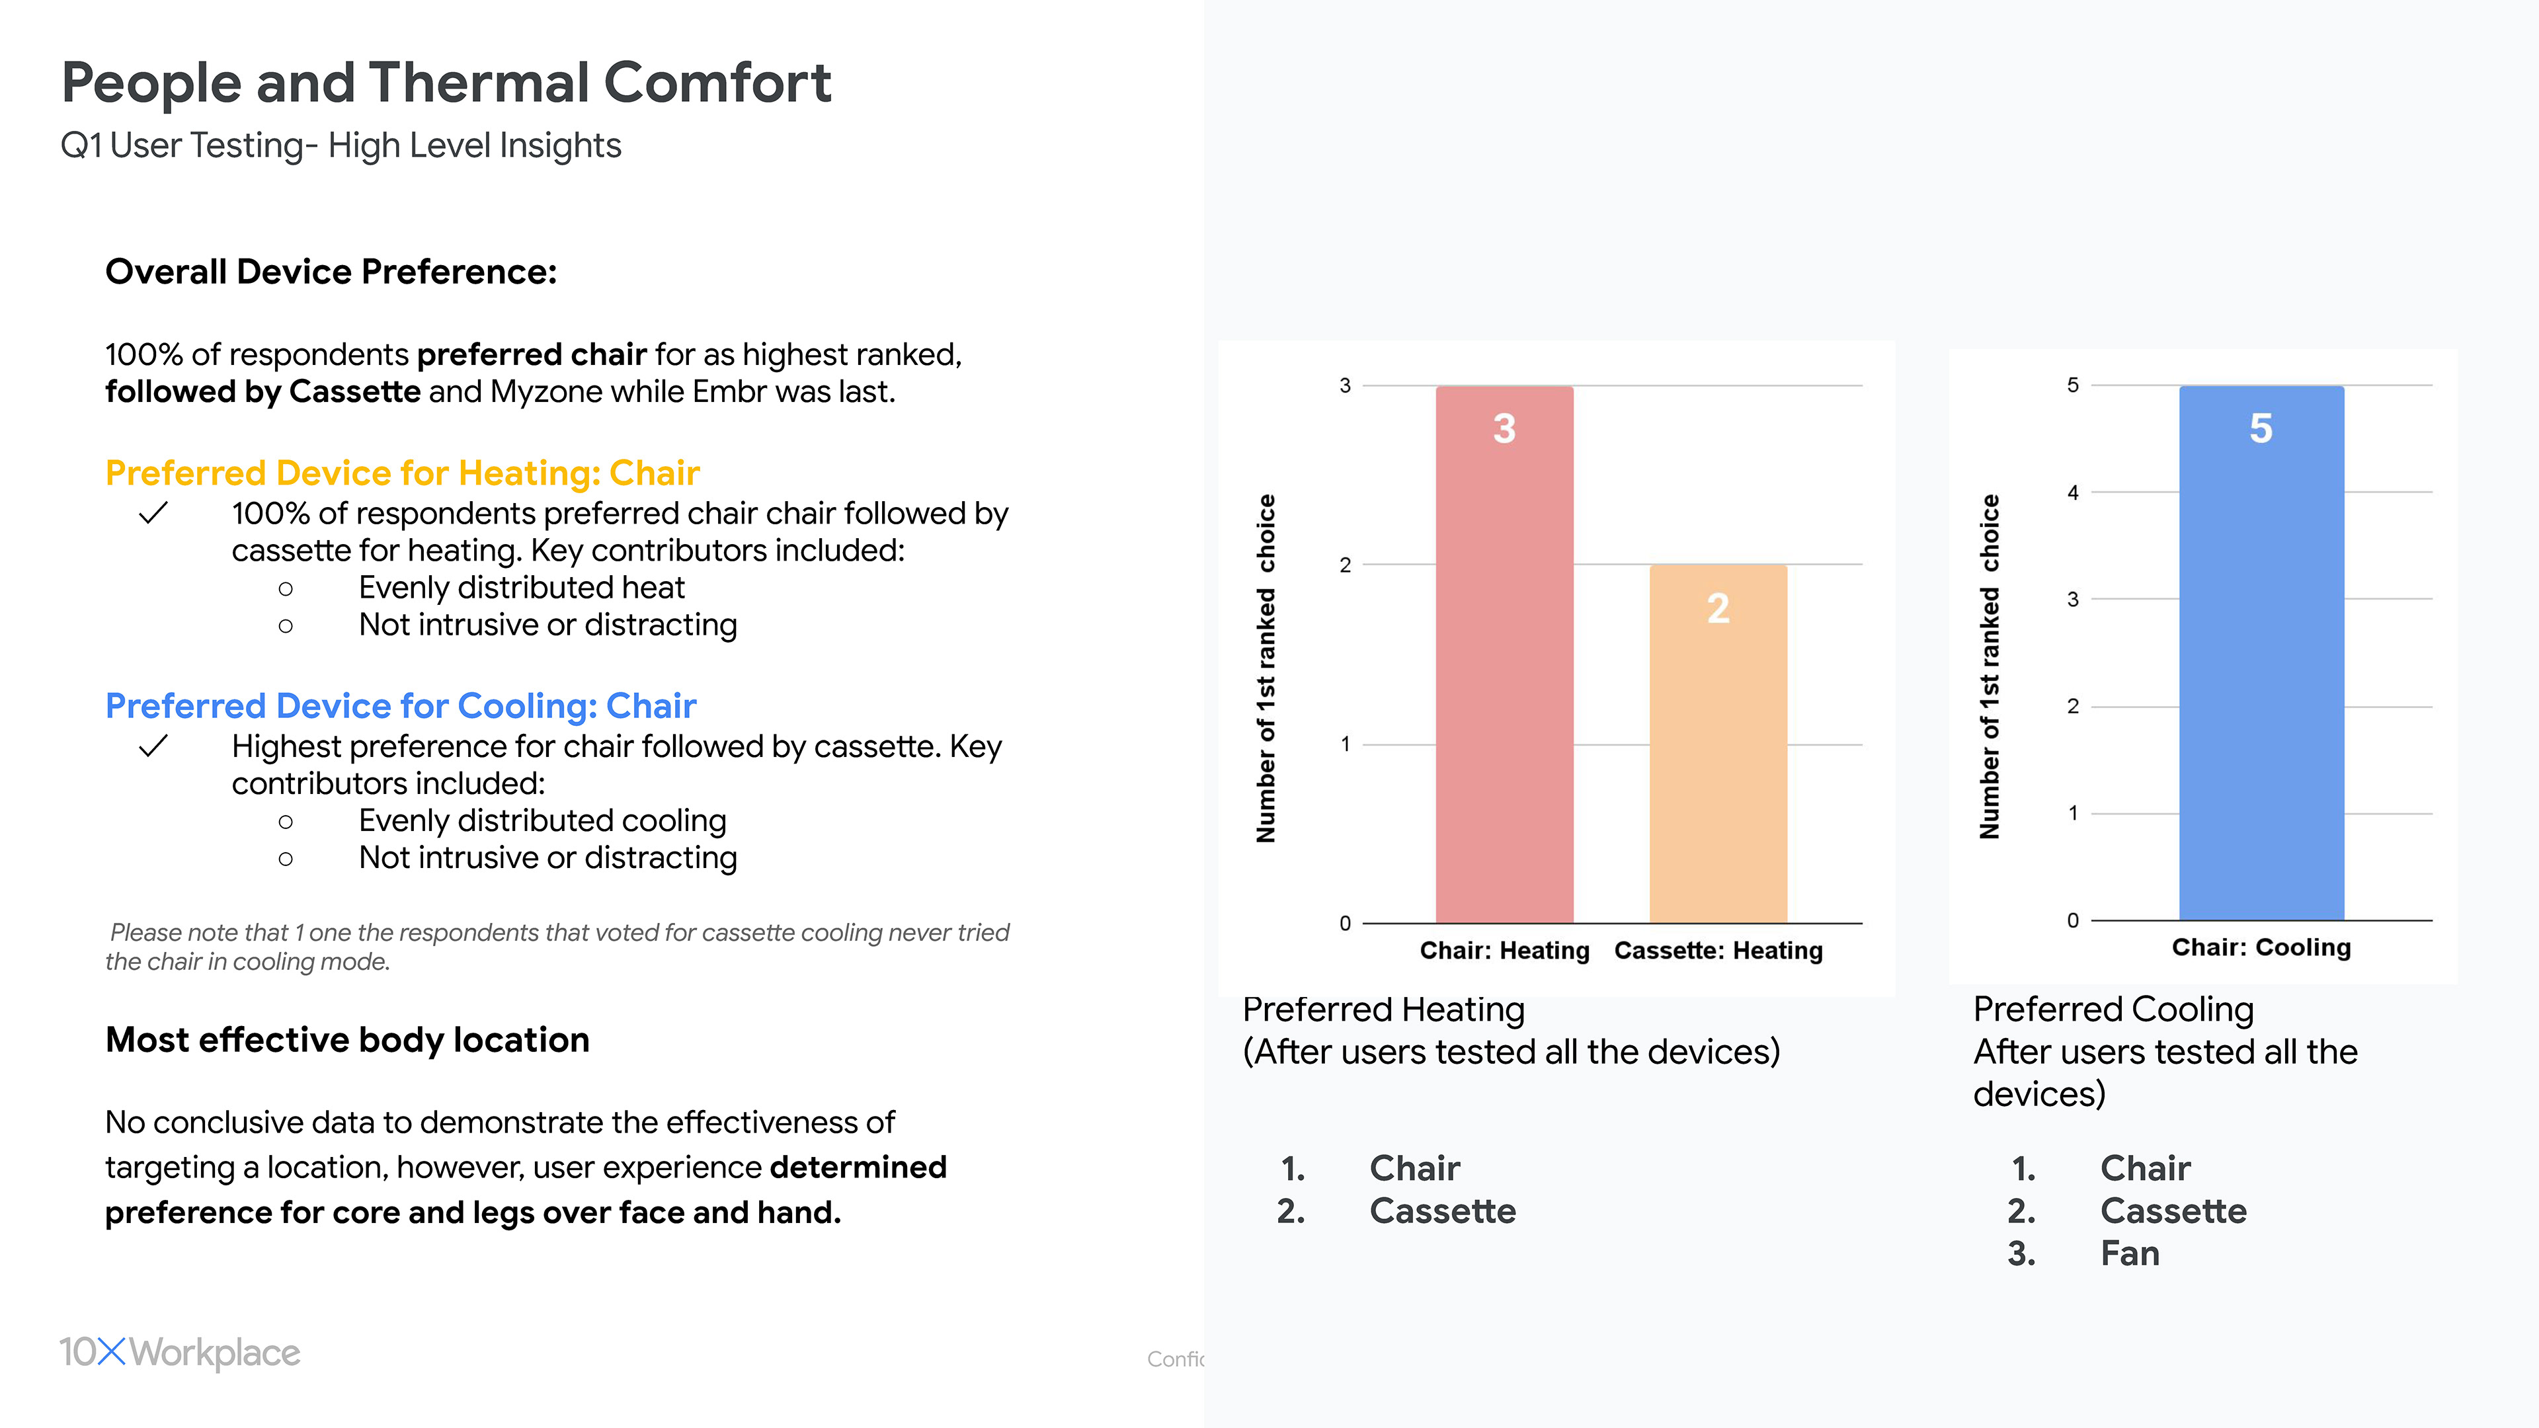Click the 'Overall Device Preference:' heading
The width and height of the screenshot is (2539, 1428).
click(331, 272)
